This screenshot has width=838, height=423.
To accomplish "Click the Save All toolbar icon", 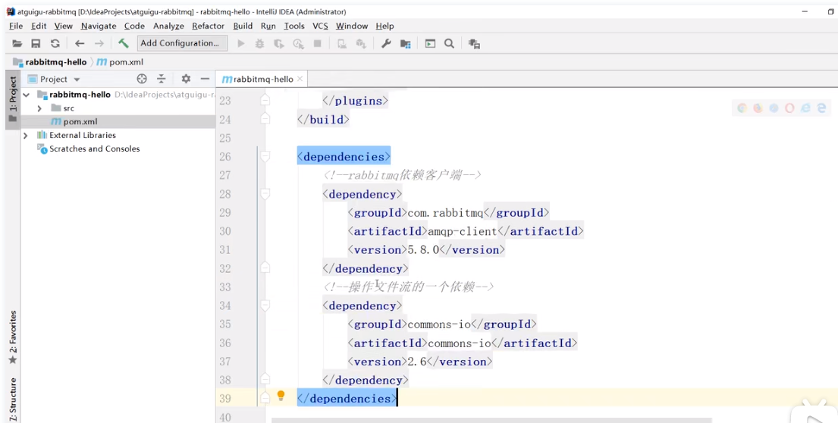I will pos(36,43).
